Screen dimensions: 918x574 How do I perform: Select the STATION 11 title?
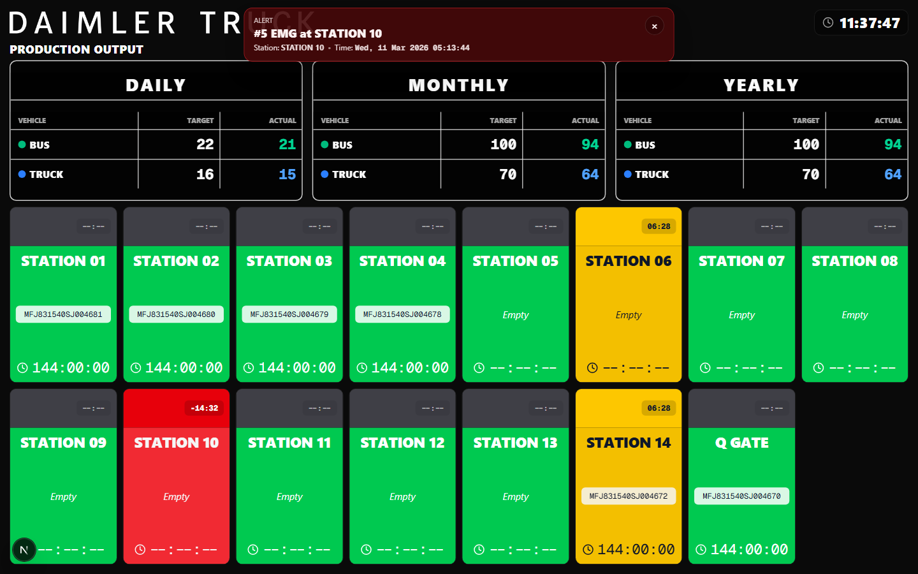click(289, 443)
